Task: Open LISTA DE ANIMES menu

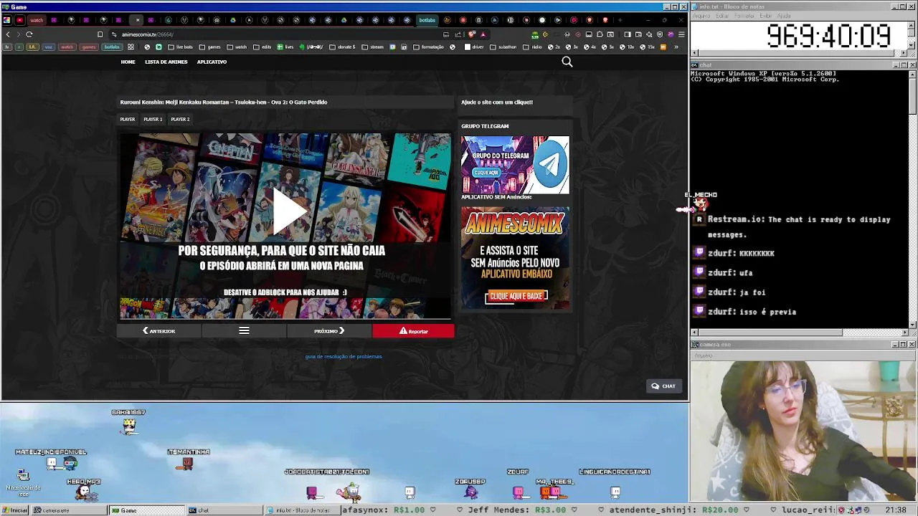Action: pos(166,62)
